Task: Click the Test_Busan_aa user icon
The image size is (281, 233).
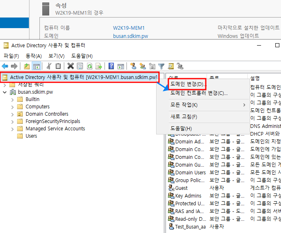Action: click(171, 226)
